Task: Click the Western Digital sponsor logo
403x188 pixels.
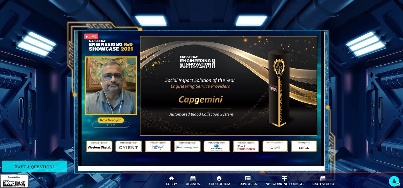Action: click(x=99, y=146)
